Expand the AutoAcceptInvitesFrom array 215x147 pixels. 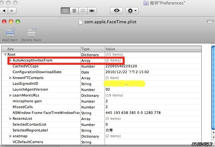tap(10, 60)
